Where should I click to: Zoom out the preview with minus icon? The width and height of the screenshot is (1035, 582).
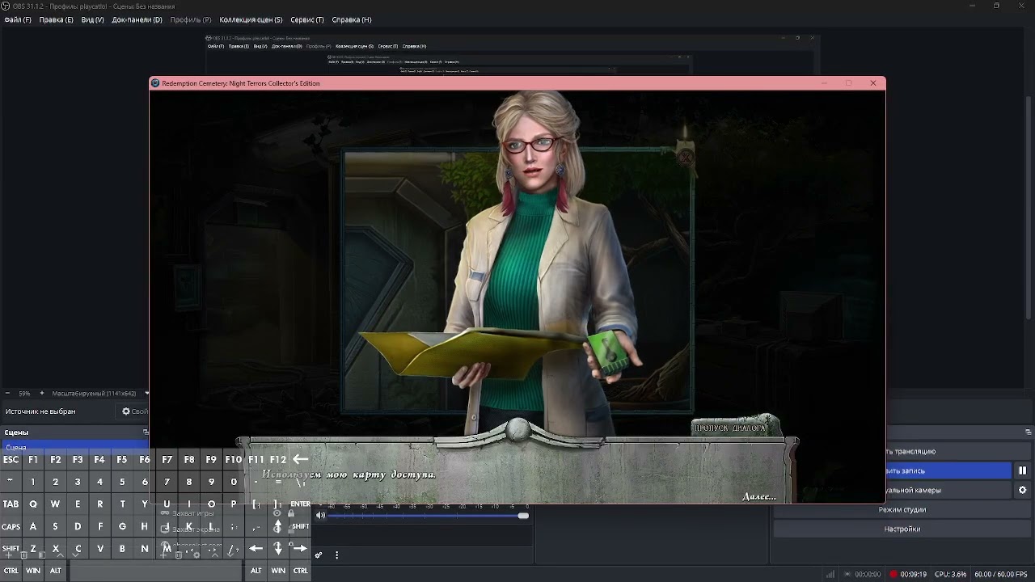[7, 394]
